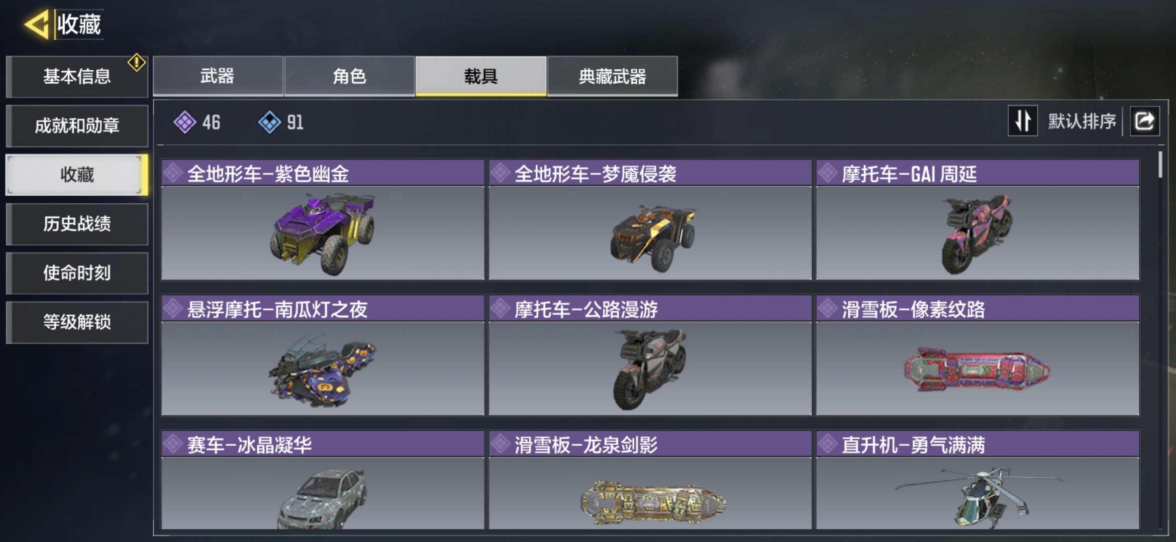Go back using the yellow arrow icon
This screenshot has height=542, width=1176.
click(x=36, y=24)
